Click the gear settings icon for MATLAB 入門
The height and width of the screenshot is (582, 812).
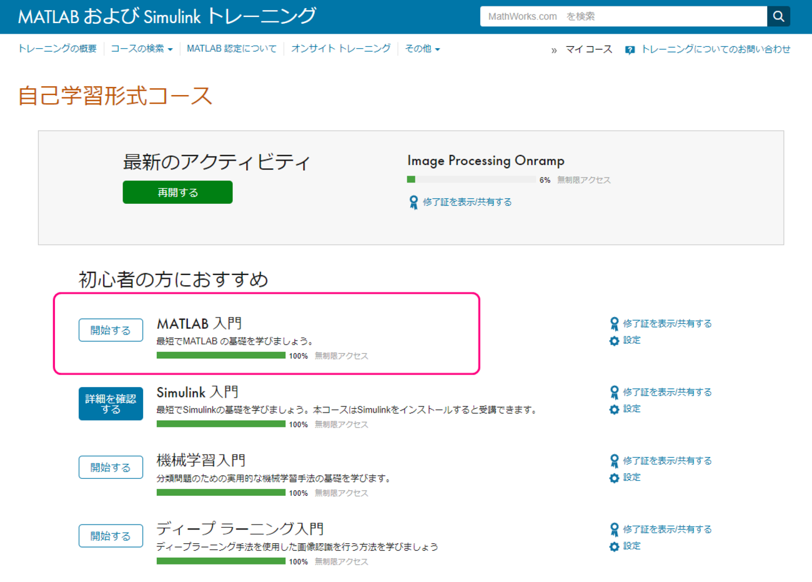click(x=614, y=341)
